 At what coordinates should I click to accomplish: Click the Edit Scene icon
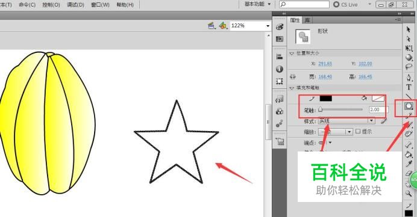click(x=212, y=26)
